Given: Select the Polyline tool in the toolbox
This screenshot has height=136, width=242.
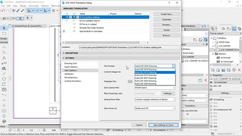Looking at the screenshot, I should point(4,84).
